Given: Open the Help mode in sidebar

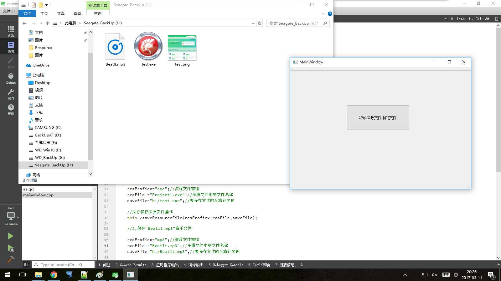Looking at the screenshot, I should coord(11,110).
